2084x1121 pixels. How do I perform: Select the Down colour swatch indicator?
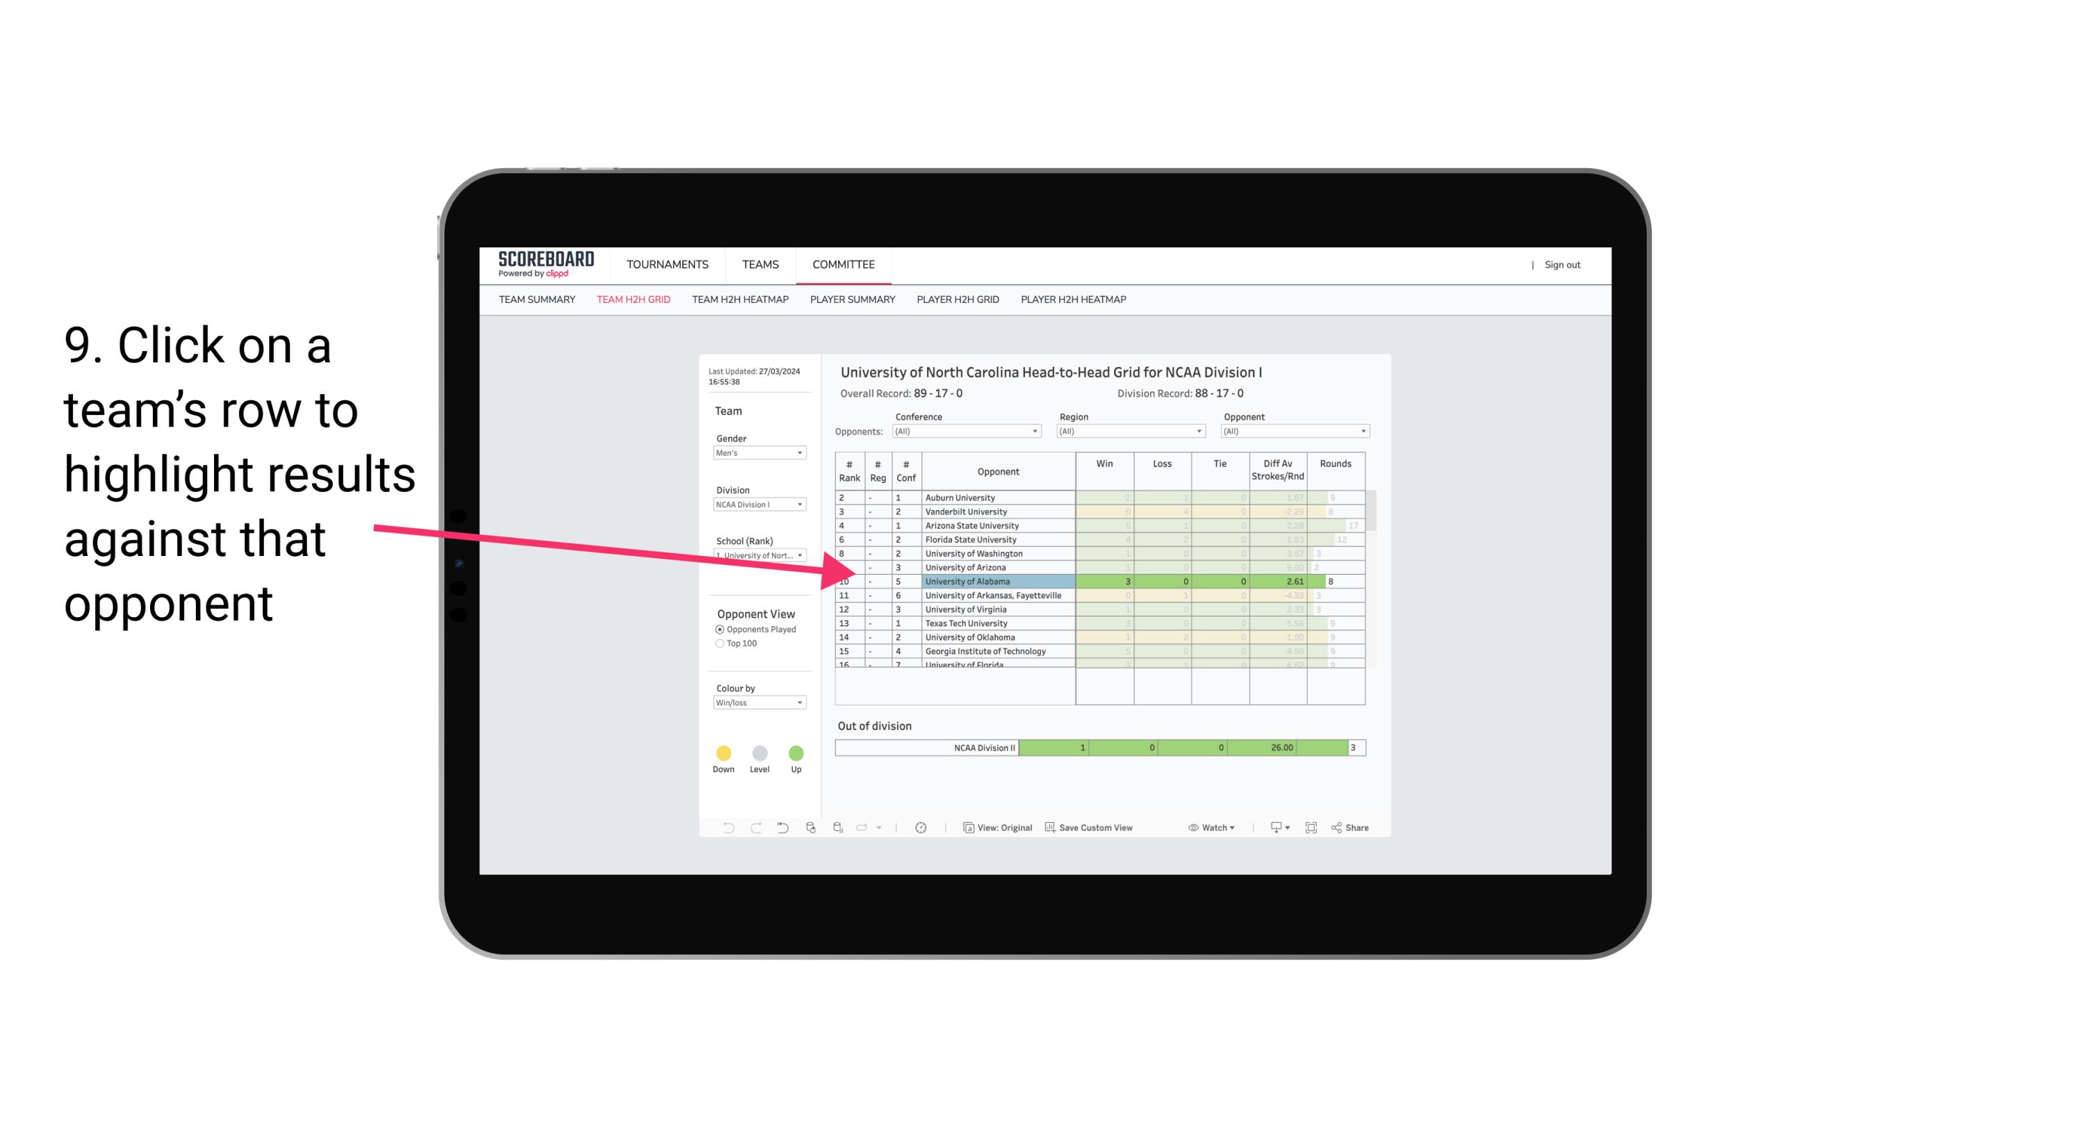point(722,753)
